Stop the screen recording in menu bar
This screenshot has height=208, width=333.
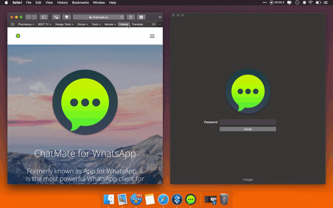coord(271,2)
